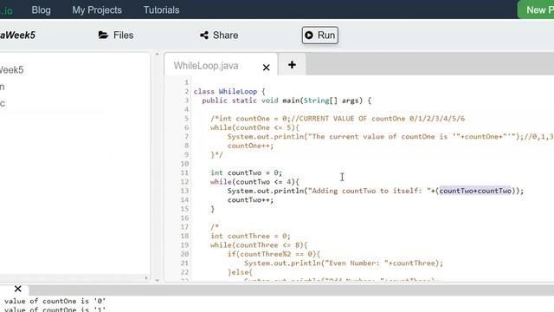Image resolution: width=554 pixels, height=312 pixels.
Task: Select the WhileLoop.java tab
Action: [x=206, y=66]
